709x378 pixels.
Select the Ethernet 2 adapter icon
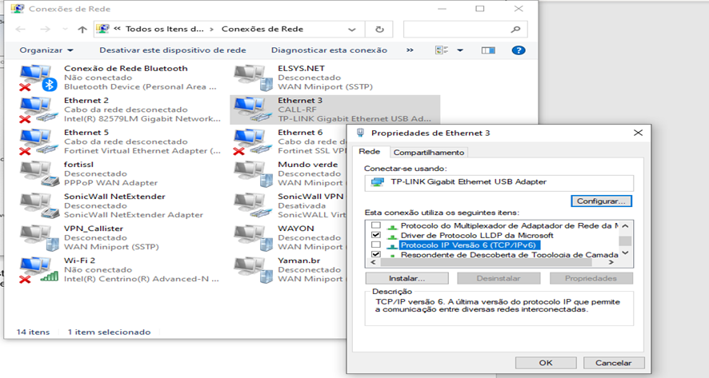coord(38,109)
